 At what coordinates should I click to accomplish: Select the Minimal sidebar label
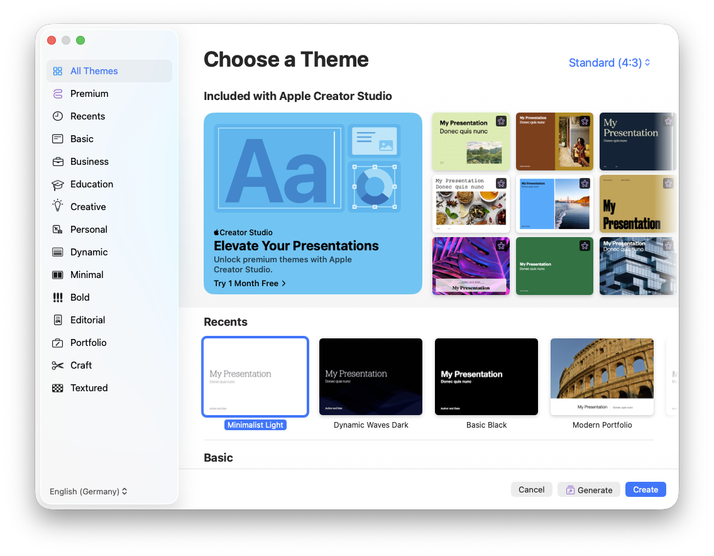87,275
